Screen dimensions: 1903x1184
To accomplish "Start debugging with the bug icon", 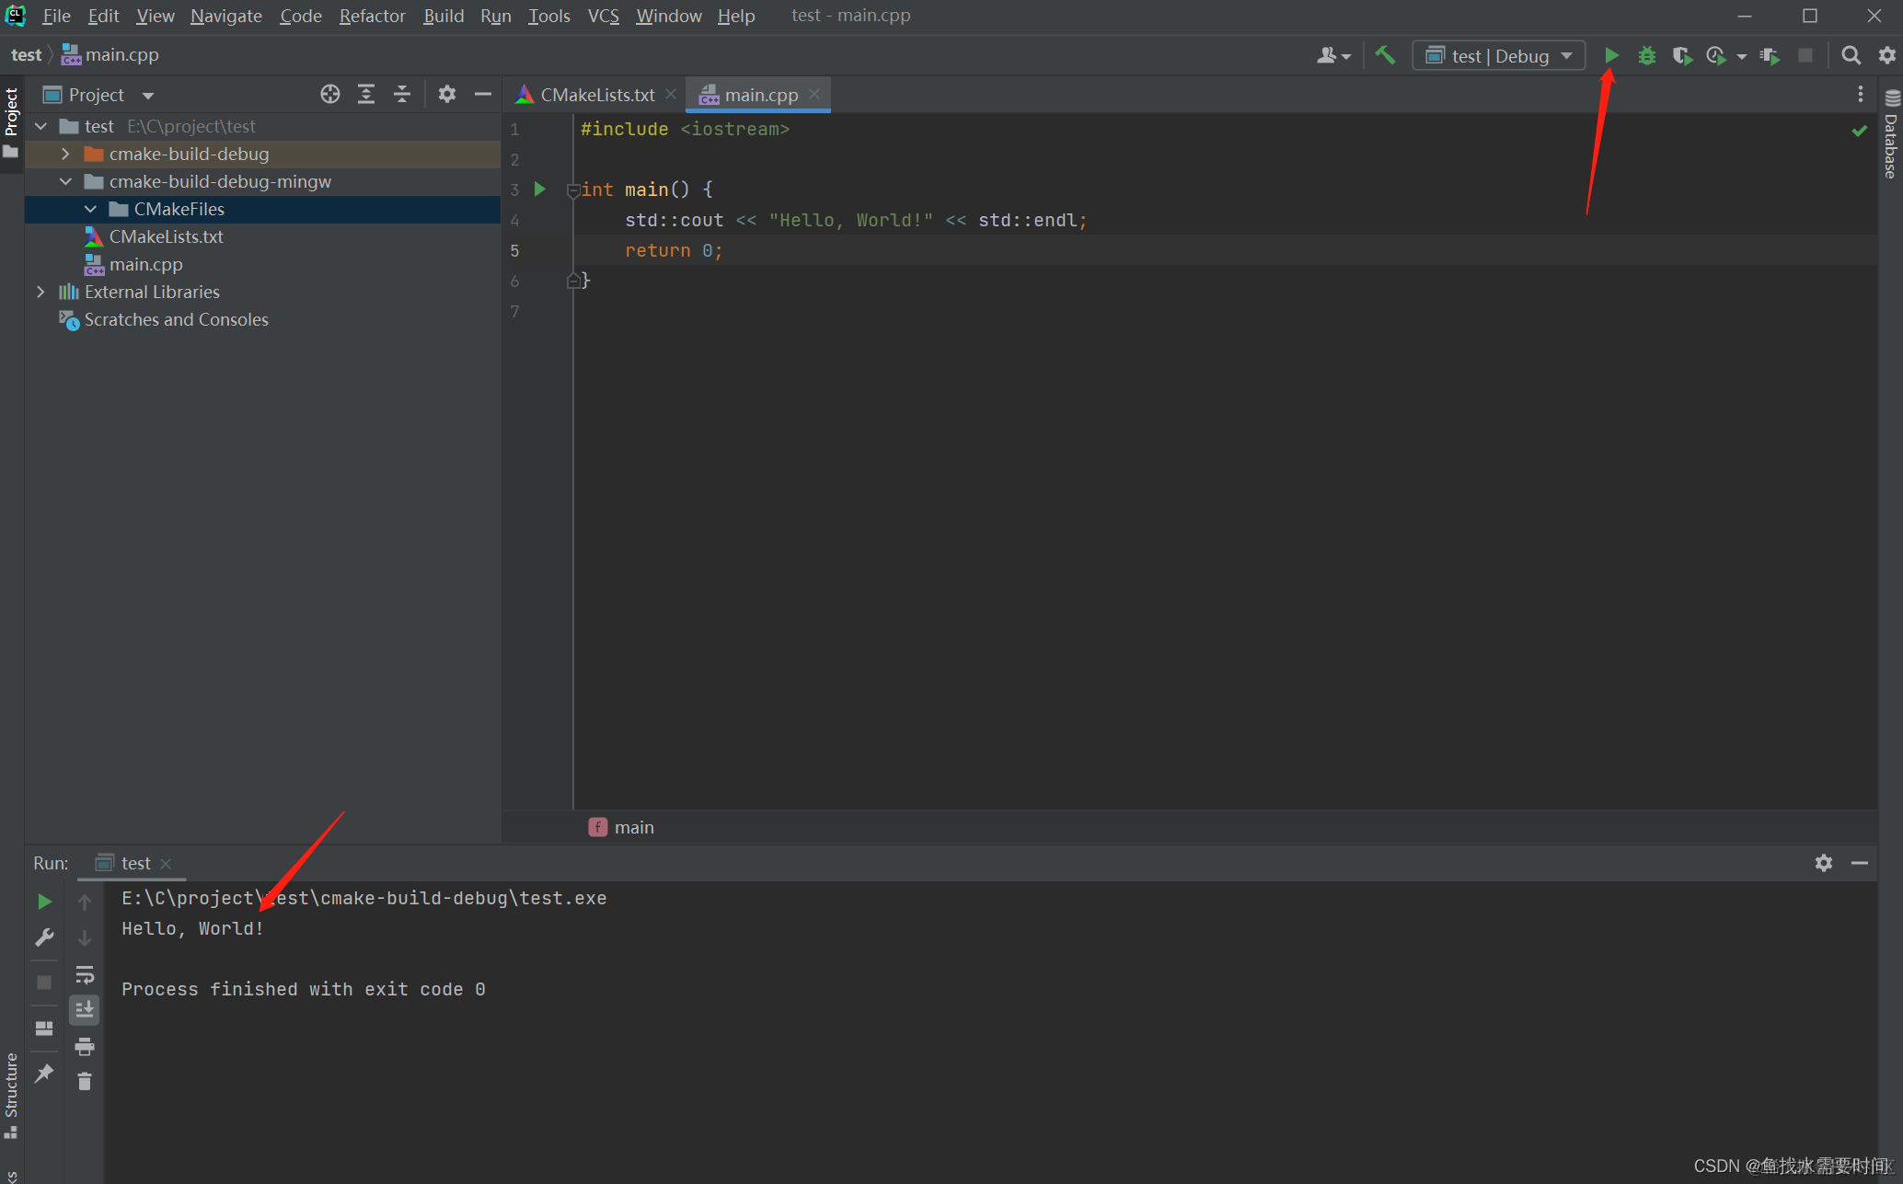I will pos(1646,56).
